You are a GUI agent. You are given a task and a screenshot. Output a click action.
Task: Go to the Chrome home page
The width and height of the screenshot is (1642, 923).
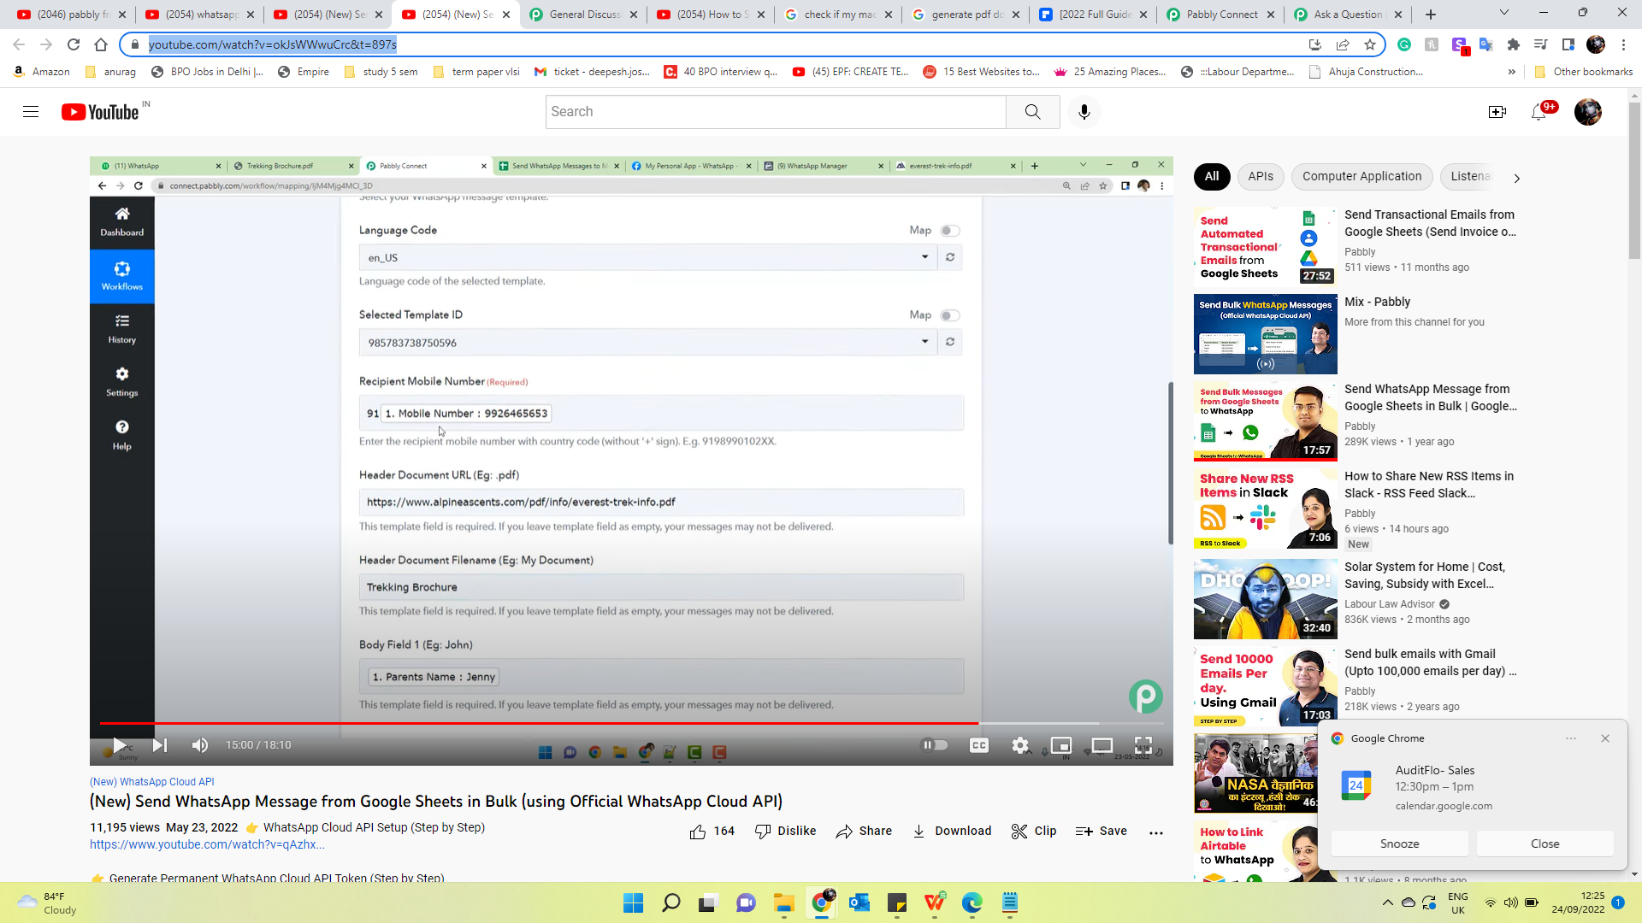pyautogui.click(x=101, y=44)
